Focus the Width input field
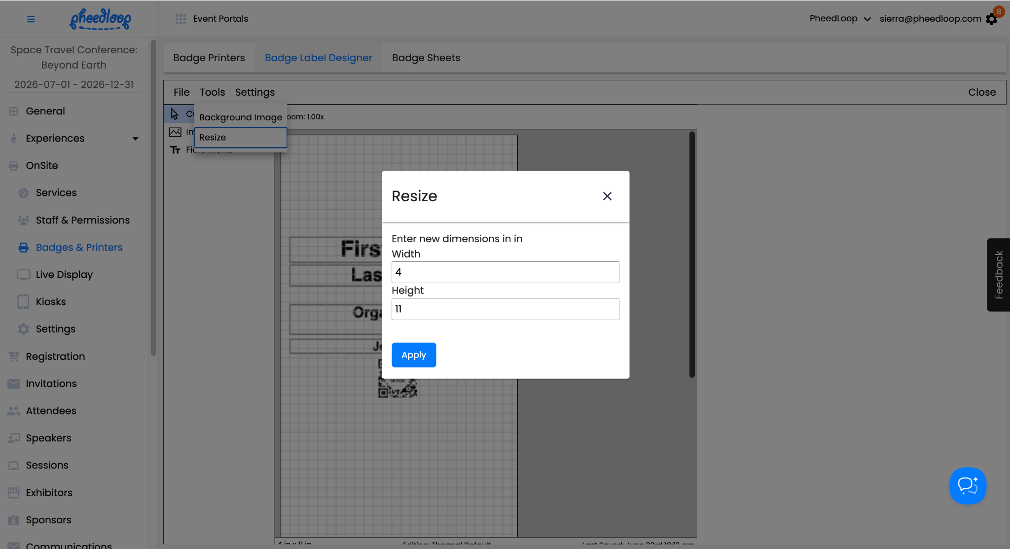Viewport: 1010px width, 549px height. [x=505, y=272]
